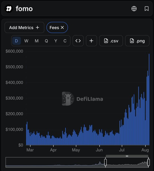Open the Add Metrics dropdown

click(x=24, y=27)
